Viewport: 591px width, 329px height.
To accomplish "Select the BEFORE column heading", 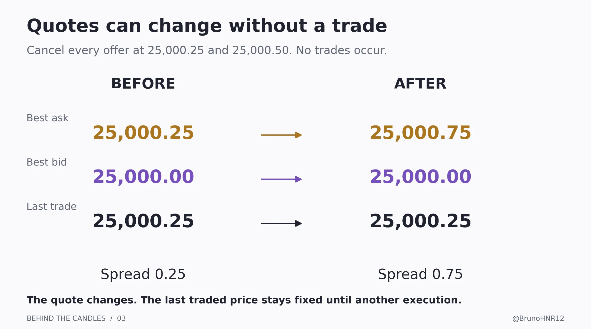I will click(x=143, y=84).
